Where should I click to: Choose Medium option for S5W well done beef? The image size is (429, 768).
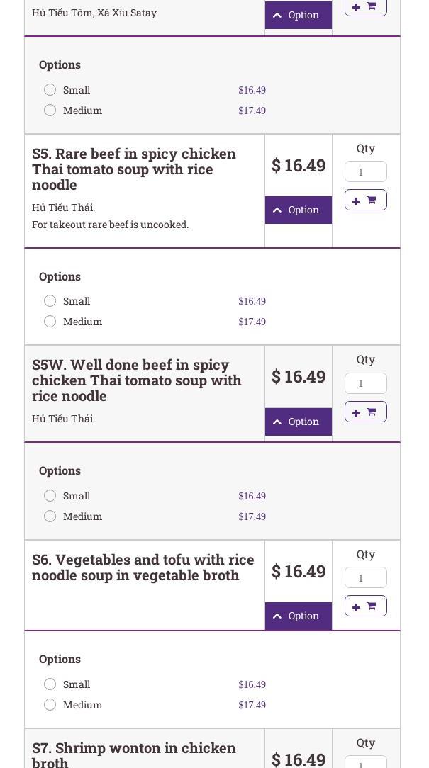click(50, 516)
